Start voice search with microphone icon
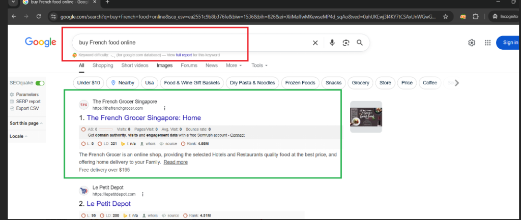The height and width of the screenshot is (220, 521). 332,43
